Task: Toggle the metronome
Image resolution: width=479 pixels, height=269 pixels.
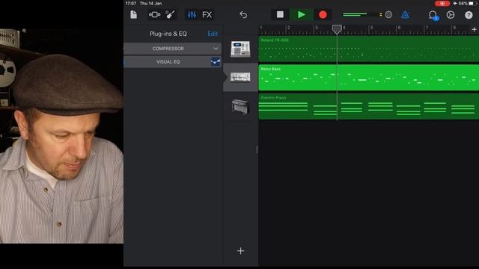Action: click(405, 15)
